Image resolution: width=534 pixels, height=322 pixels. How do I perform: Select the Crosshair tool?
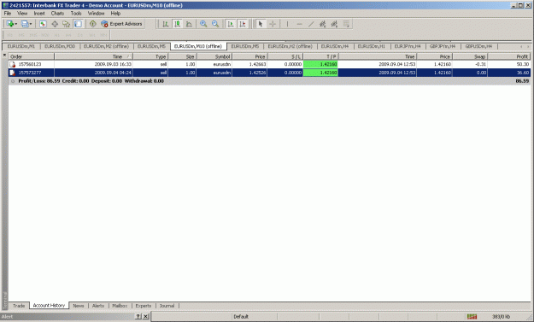click(x=273, y=24)
